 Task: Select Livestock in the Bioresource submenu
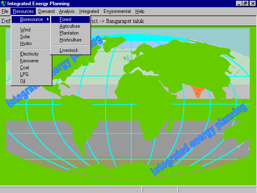69,50
